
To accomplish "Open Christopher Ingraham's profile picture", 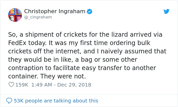I will click(x=15, y=15).
